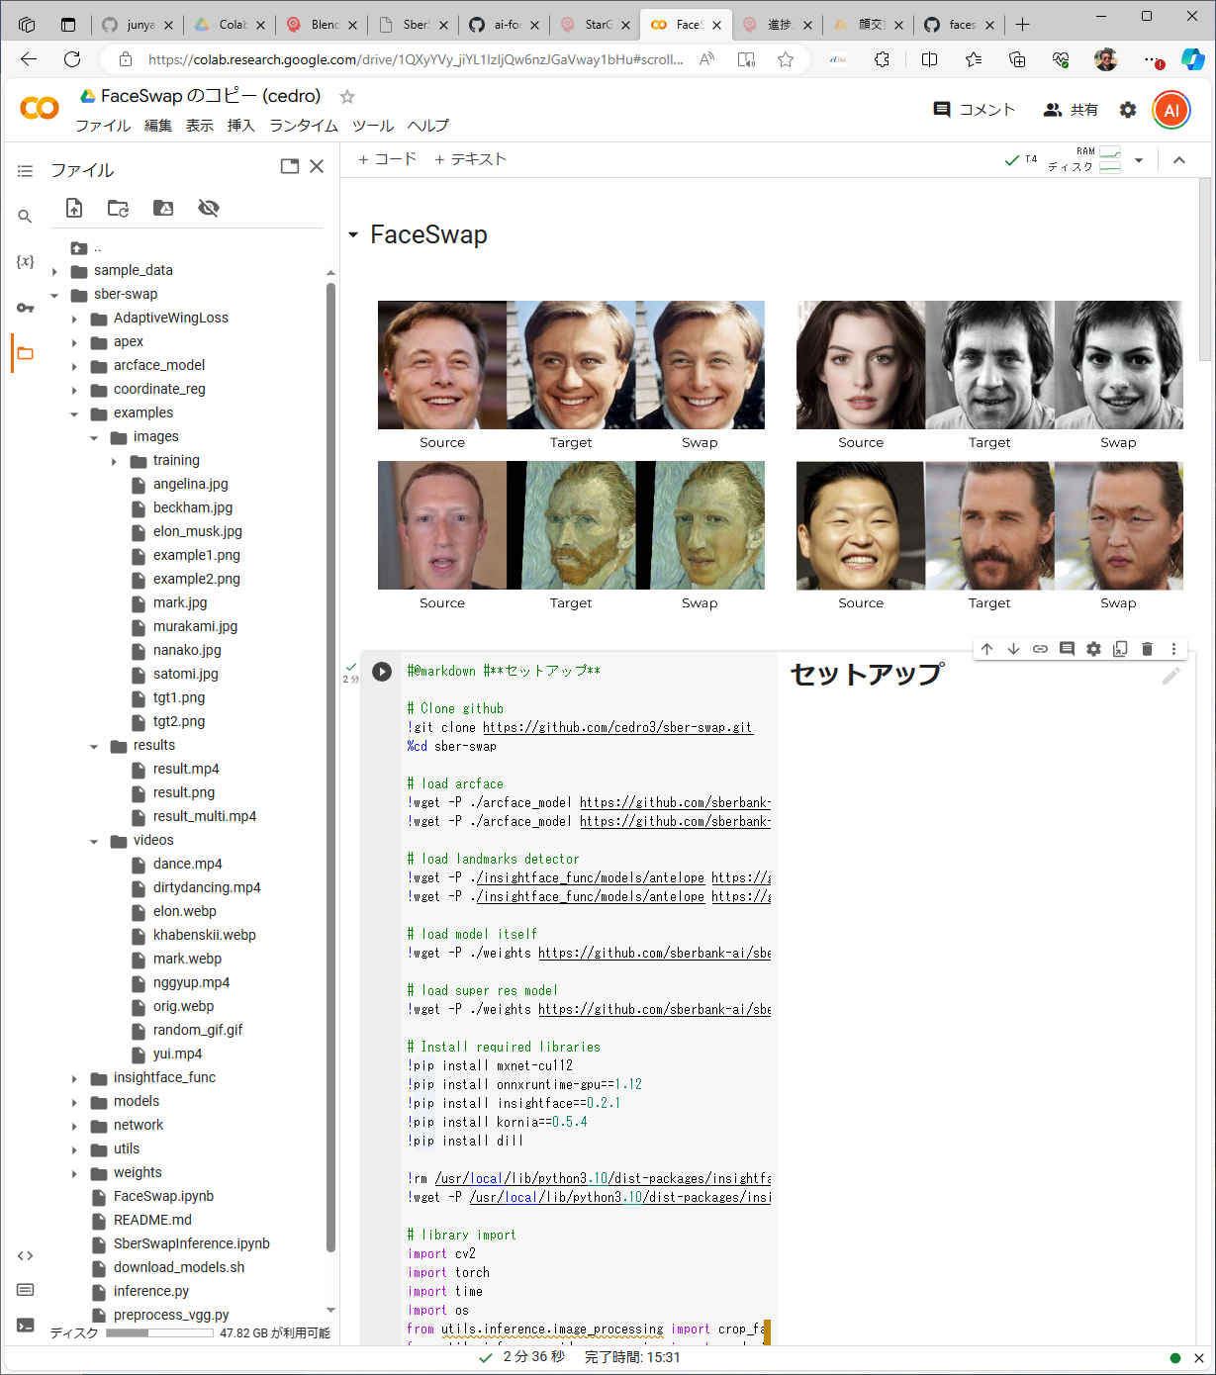
Task: Open the terminal icon at bottom left
Action: [x=25, y=1325]
